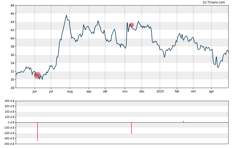Click the 'mrt' month label

pyautogui.click(x=193, y=91)
